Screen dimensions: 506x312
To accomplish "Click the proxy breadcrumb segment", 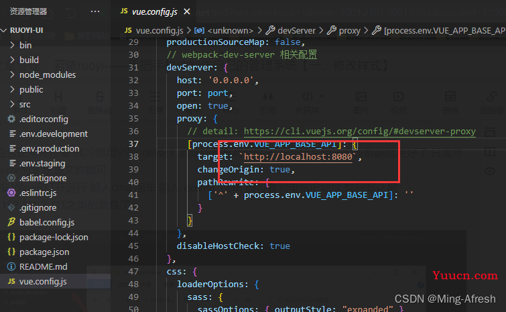I will click(349, 31).
